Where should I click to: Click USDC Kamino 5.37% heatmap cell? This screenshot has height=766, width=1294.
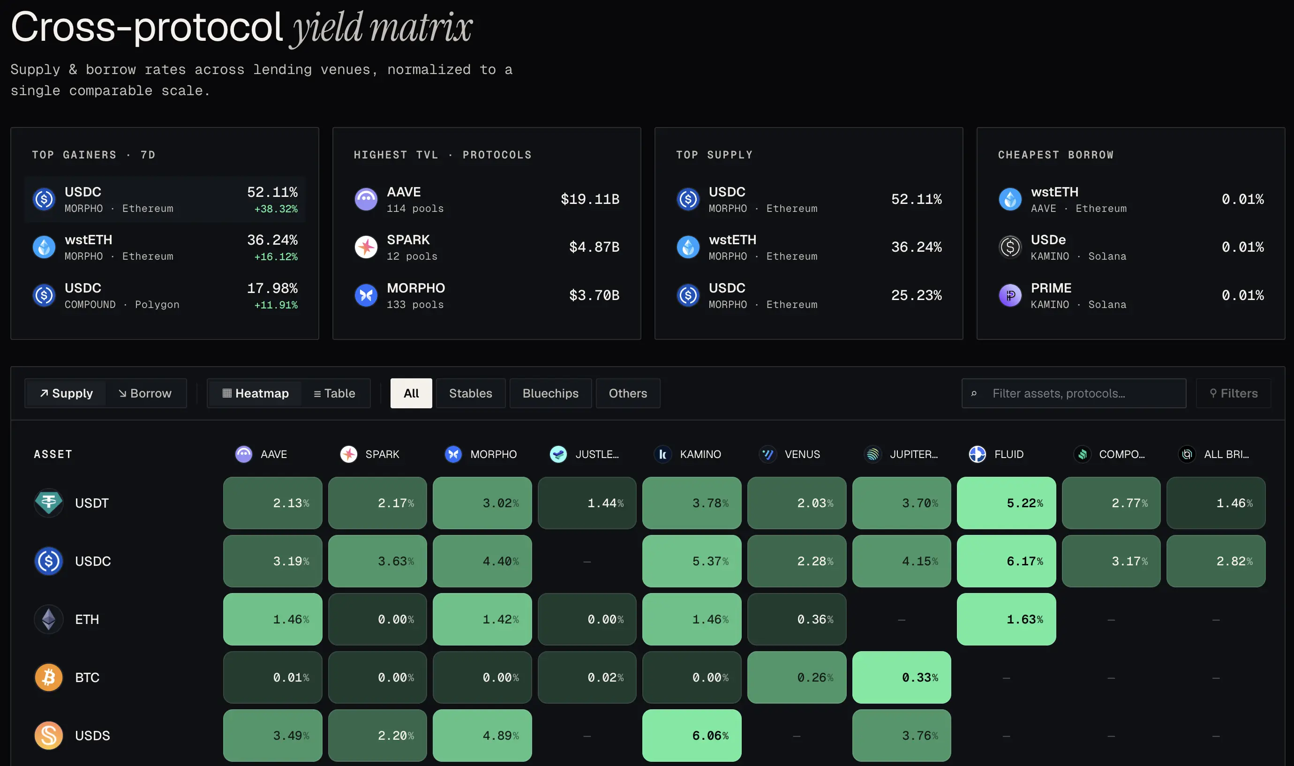click(x=692, y=561)
